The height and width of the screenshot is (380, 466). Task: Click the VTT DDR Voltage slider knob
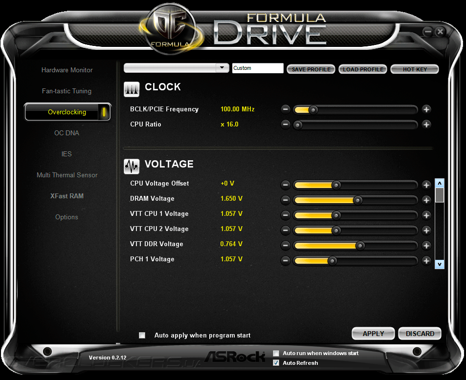coord(360,246)
